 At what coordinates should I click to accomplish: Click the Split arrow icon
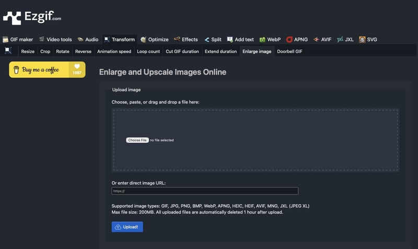tap(206, 40)
